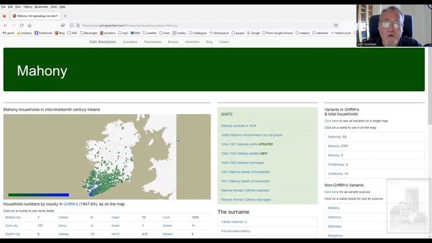Open the File menu
Image resolution: width=432 pixels, height=243 pixels.
[x=3, y=7]
